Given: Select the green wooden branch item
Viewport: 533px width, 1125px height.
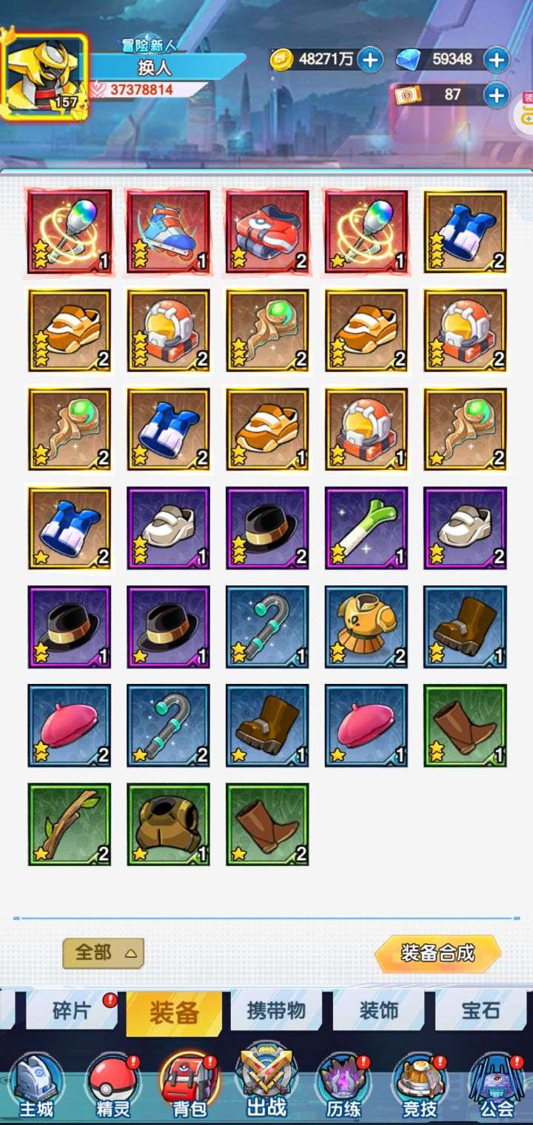Looking at the screenshot, I should coord(70,825).
